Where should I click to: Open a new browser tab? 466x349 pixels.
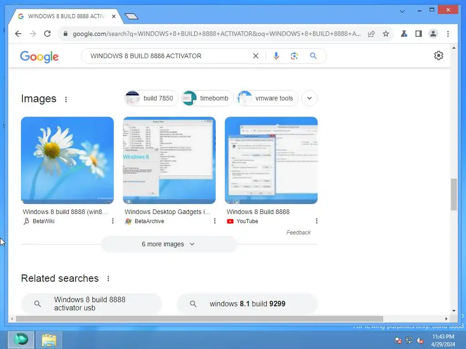pyautogui.click(x=132, y=16)
